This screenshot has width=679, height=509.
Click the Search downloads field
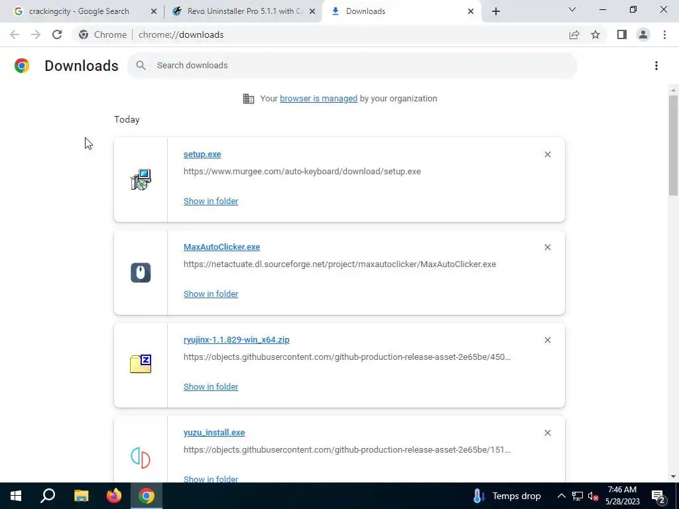click(351, 66)
